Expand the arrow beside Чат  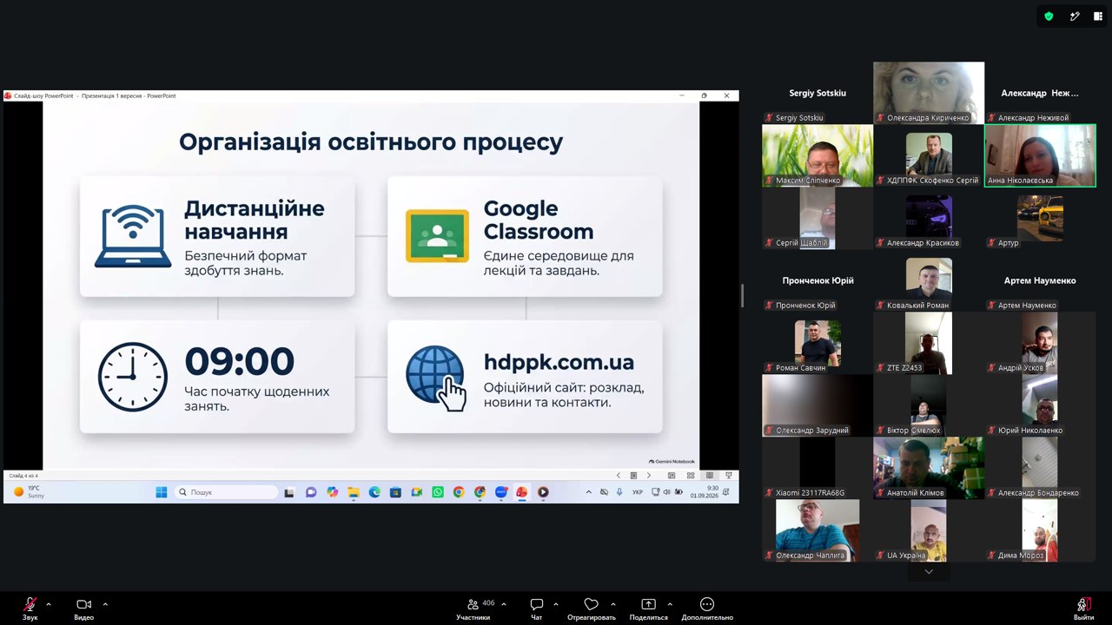tap(556, 604)
